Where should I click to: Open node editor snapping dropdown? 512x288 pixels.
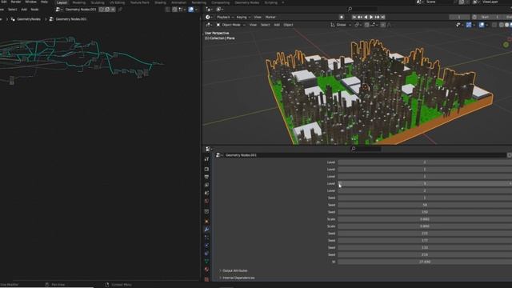pyautogui.click(x=182, y=10)
